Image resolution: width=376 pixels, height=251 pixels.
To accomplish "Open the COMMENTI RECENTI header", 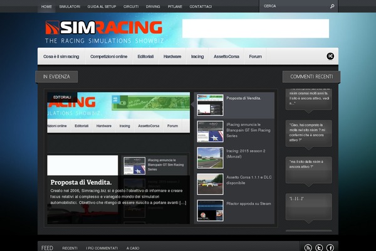I will tap(311, 77).
